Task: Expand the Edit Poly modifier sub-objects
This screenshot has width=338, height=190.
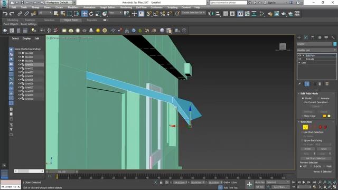Action: point(303,55)
